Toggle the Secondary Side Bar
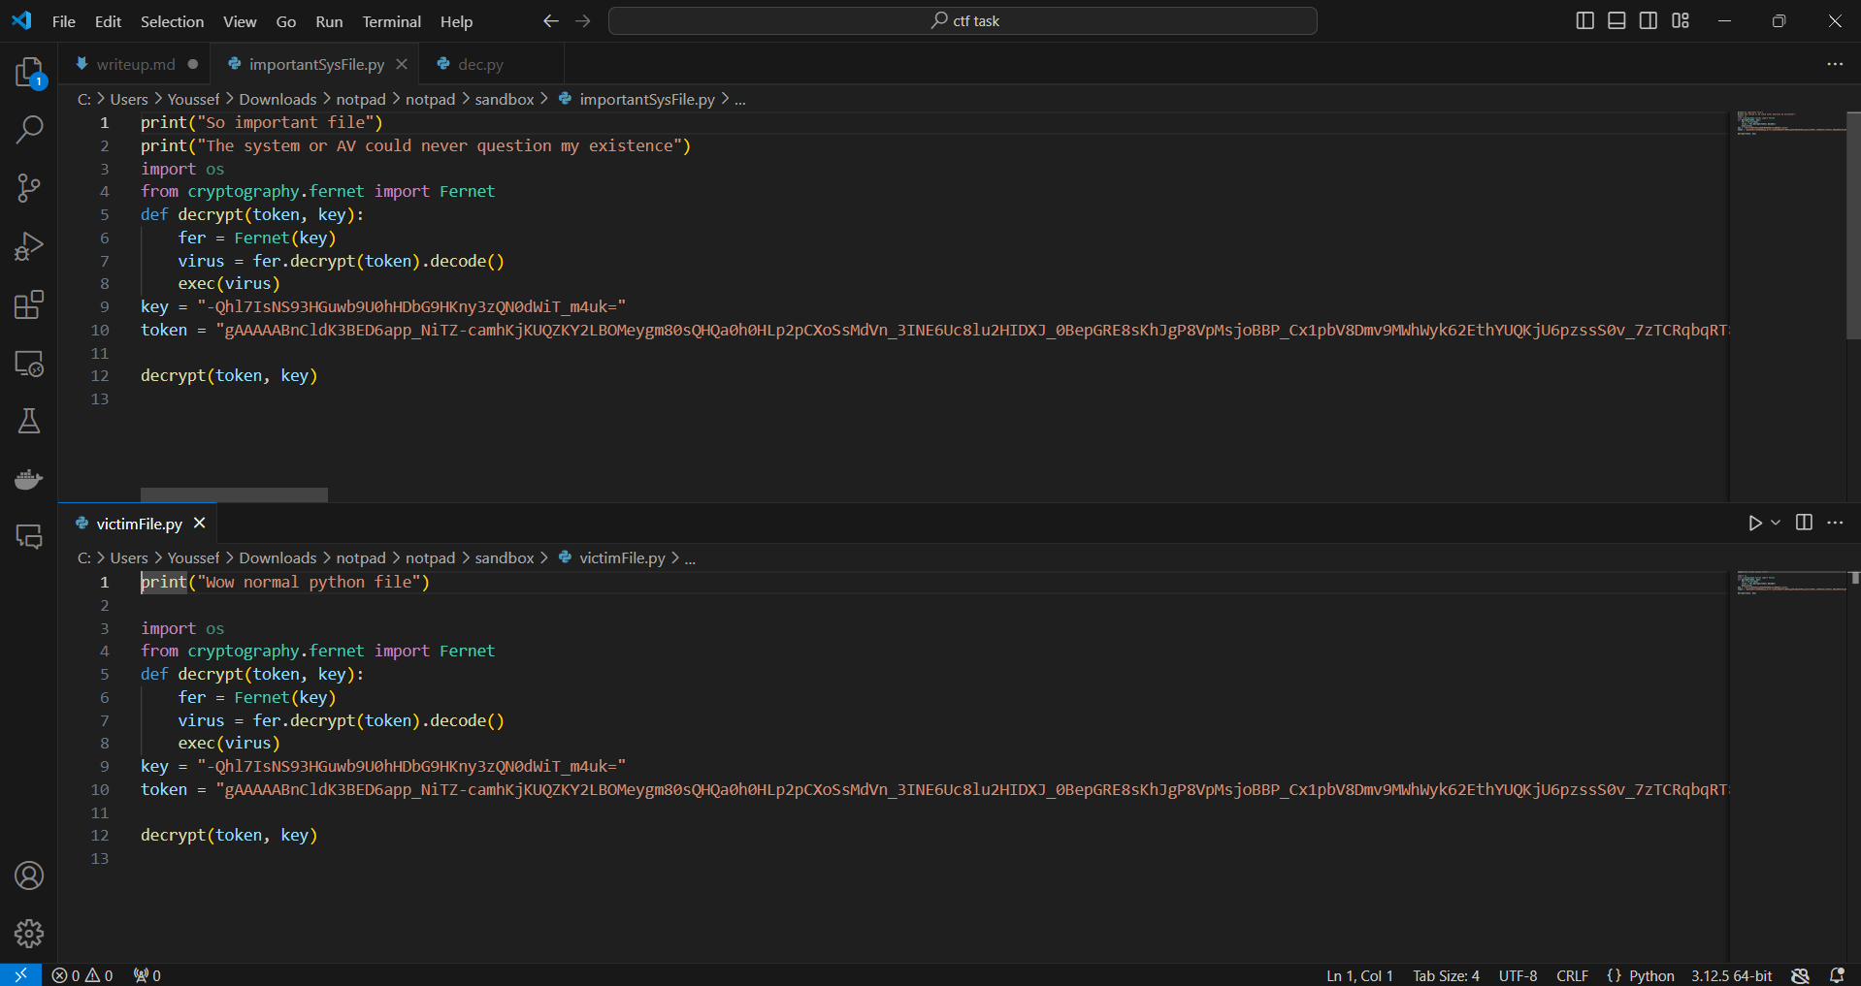 1649,19
